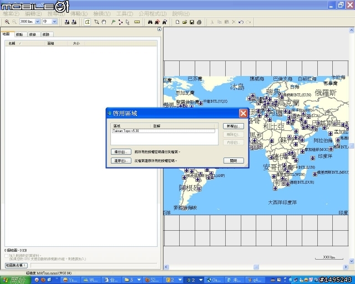Open the 編輯(E) menu

click(33, 14)
